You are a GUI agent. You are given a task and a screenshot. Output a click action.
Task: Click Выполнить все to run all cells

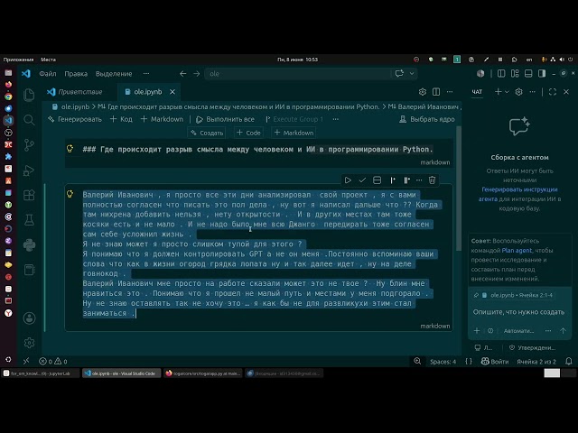click(225, 119)
